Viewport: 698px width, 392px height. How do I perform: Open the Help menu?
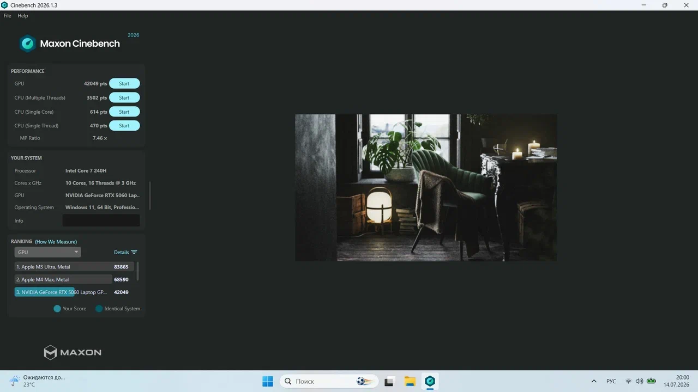(23, 16)
